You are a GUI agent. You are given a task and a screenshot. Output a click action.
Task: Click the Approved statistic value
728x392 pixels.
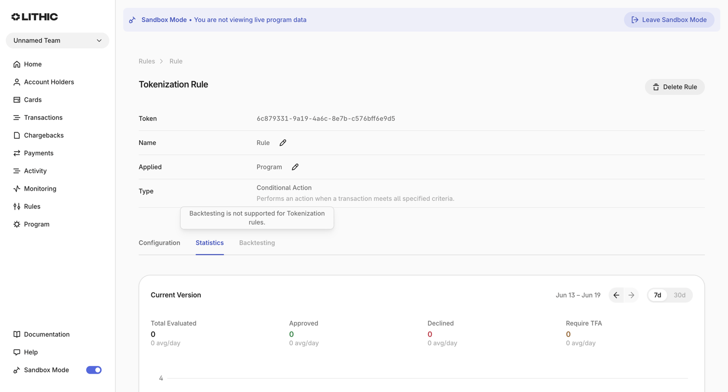291,334
